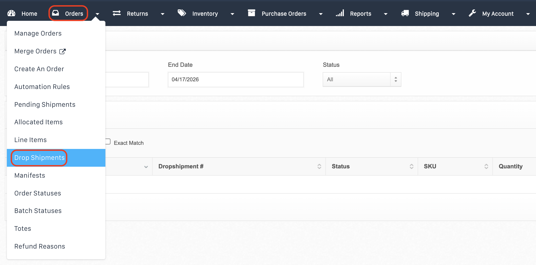Open the Status dropdown showing All

362,79
